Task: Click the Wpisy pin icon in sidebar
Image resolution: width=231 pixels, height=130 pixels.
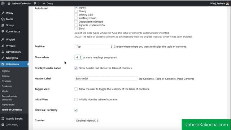Action: 3,13
